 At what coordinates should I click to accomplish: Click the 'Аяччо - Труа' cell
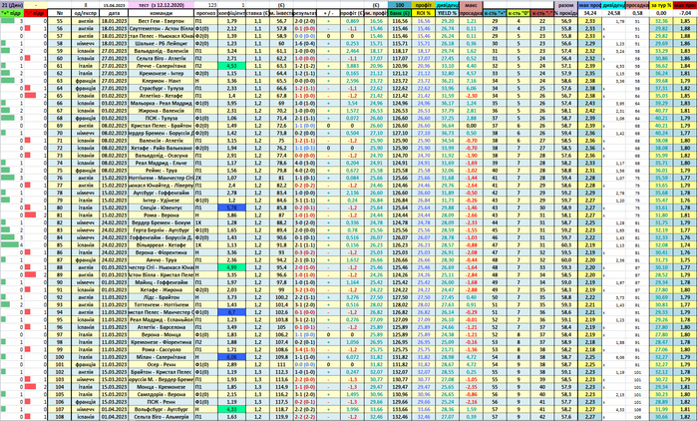click(x=162, y=259)
